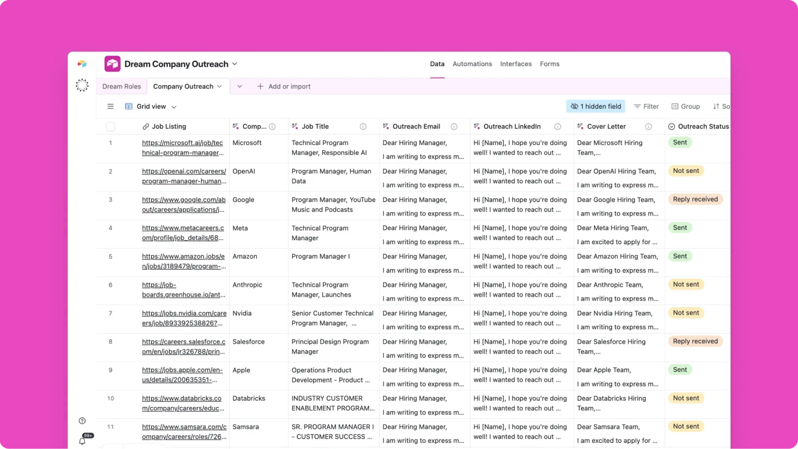This screenshot has width=798, height=449.
Task: Click the Cover Letter AI field icon
Action: pyautogui.click(x=581, y=127)
